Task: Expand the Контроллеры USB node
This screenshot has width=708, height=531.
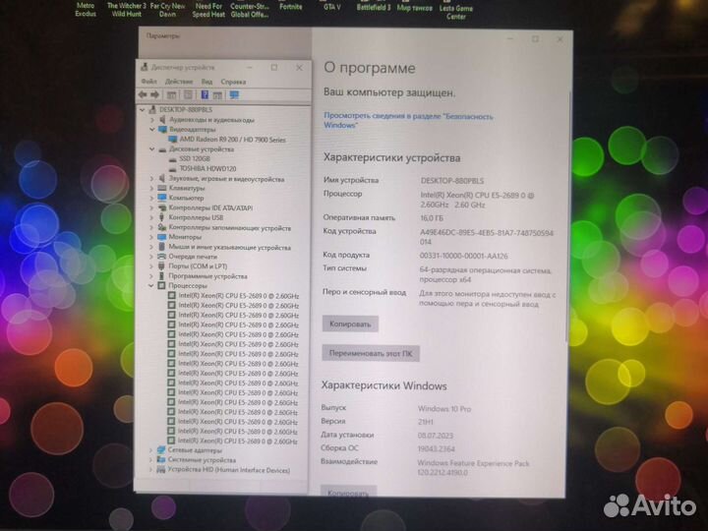Action: tap(151, 217)
